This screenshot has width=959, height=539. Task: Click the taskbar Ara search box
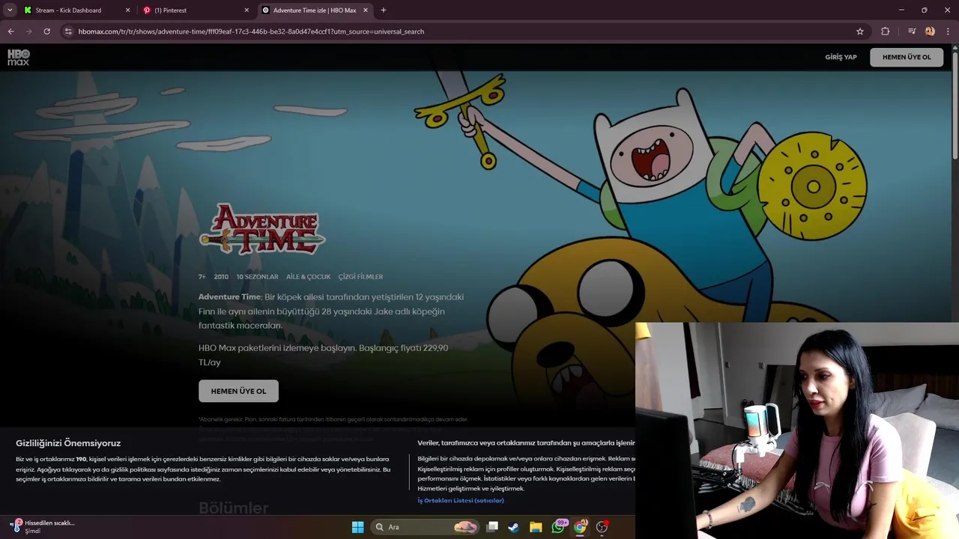pos(426,527)
